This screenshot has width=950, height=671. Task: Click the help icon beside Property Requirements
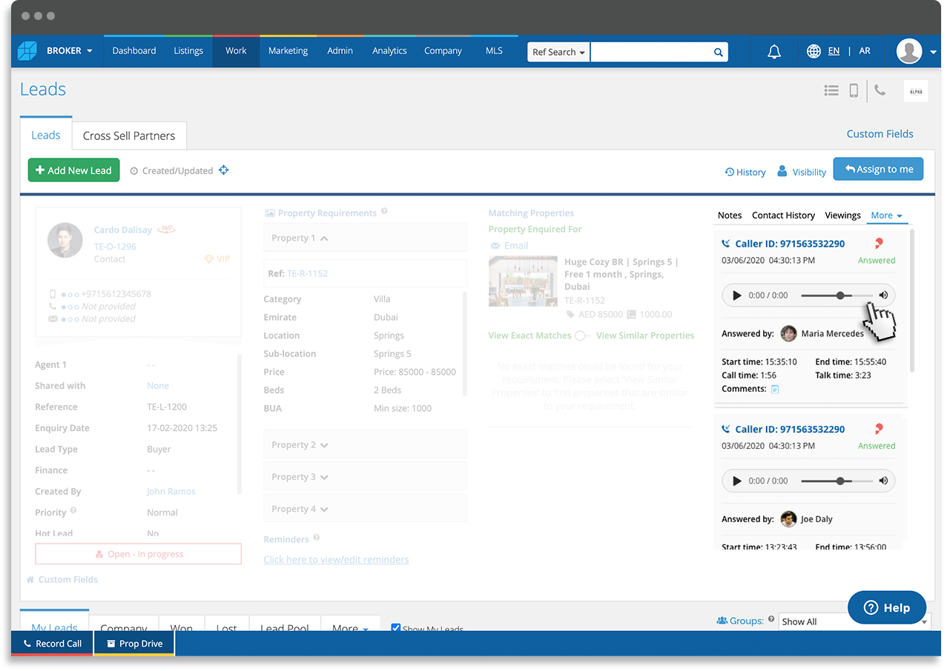[x=384, y=212]
